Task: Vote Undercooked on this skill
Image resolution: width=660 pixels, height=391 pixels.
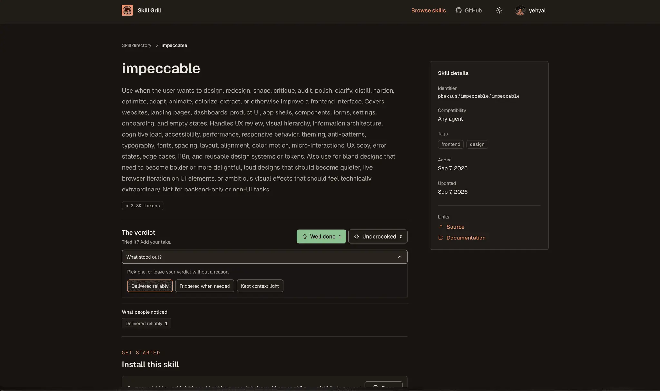Action: pyautogui.click(x=378, y=236)
